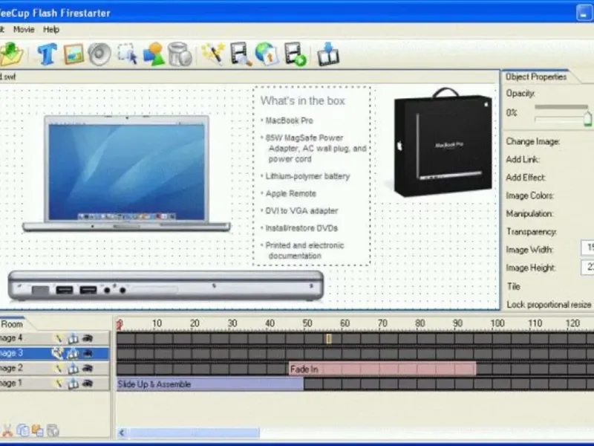Click the "Manipulation:" label
594x446 pixels.
pos(529,214)
